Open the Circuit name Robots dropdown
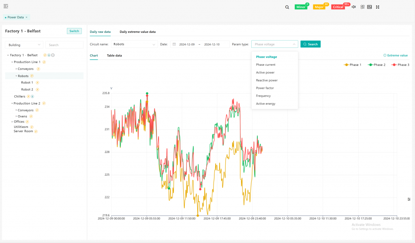415x243 pixels. click(x=134, y=44)
